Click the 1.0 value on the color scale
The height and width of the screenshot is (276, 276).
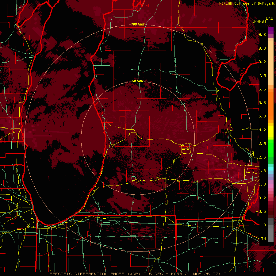[x=262, y=184]
